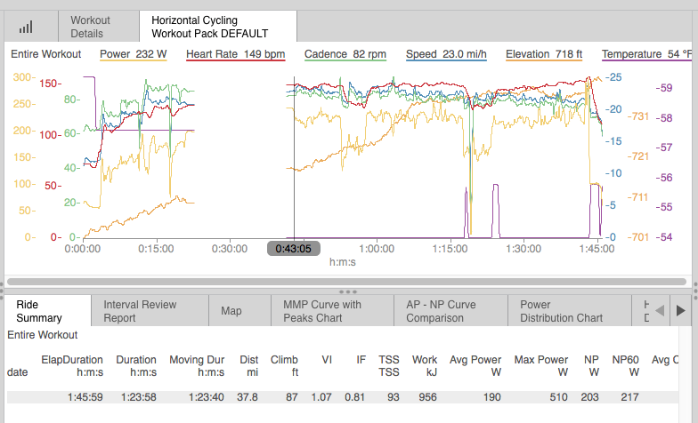Select the 37.8 distance cell
The image size is (698, 423).
coord(248,397)
